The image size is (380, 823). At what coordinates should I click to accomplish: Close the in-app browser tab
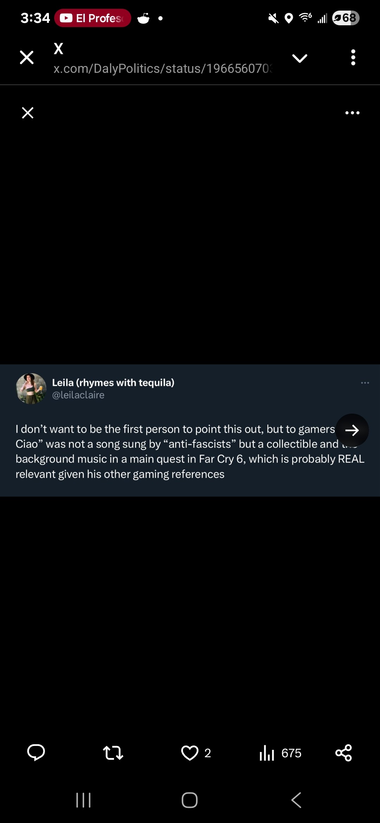coord(27,57)
